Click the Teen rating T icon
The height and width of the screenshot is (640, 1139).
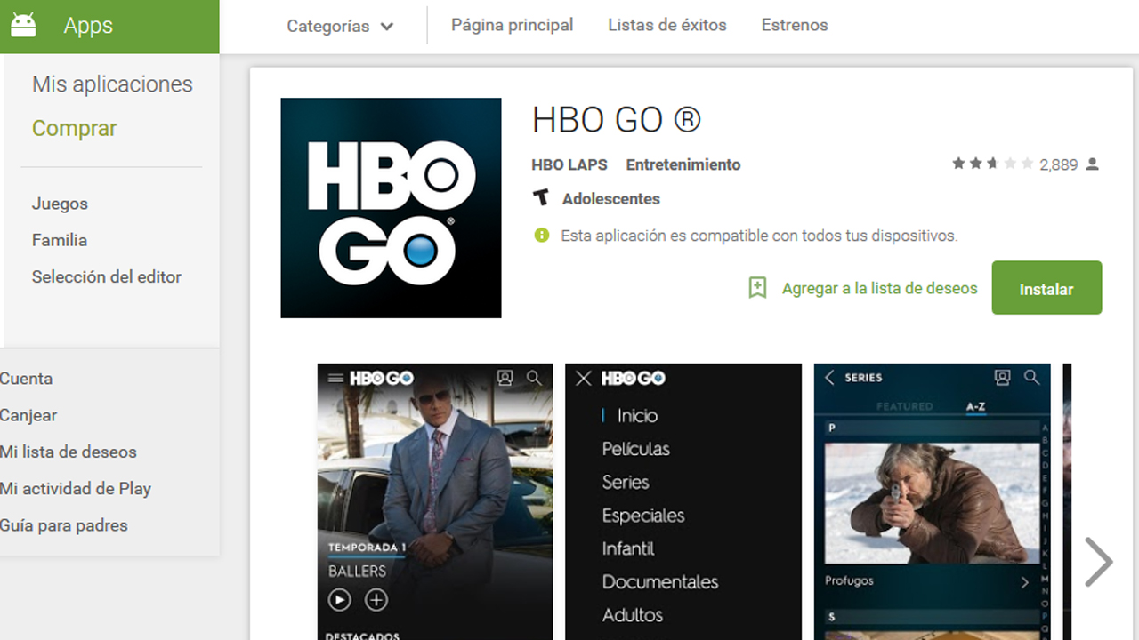(x=540, y=198)
